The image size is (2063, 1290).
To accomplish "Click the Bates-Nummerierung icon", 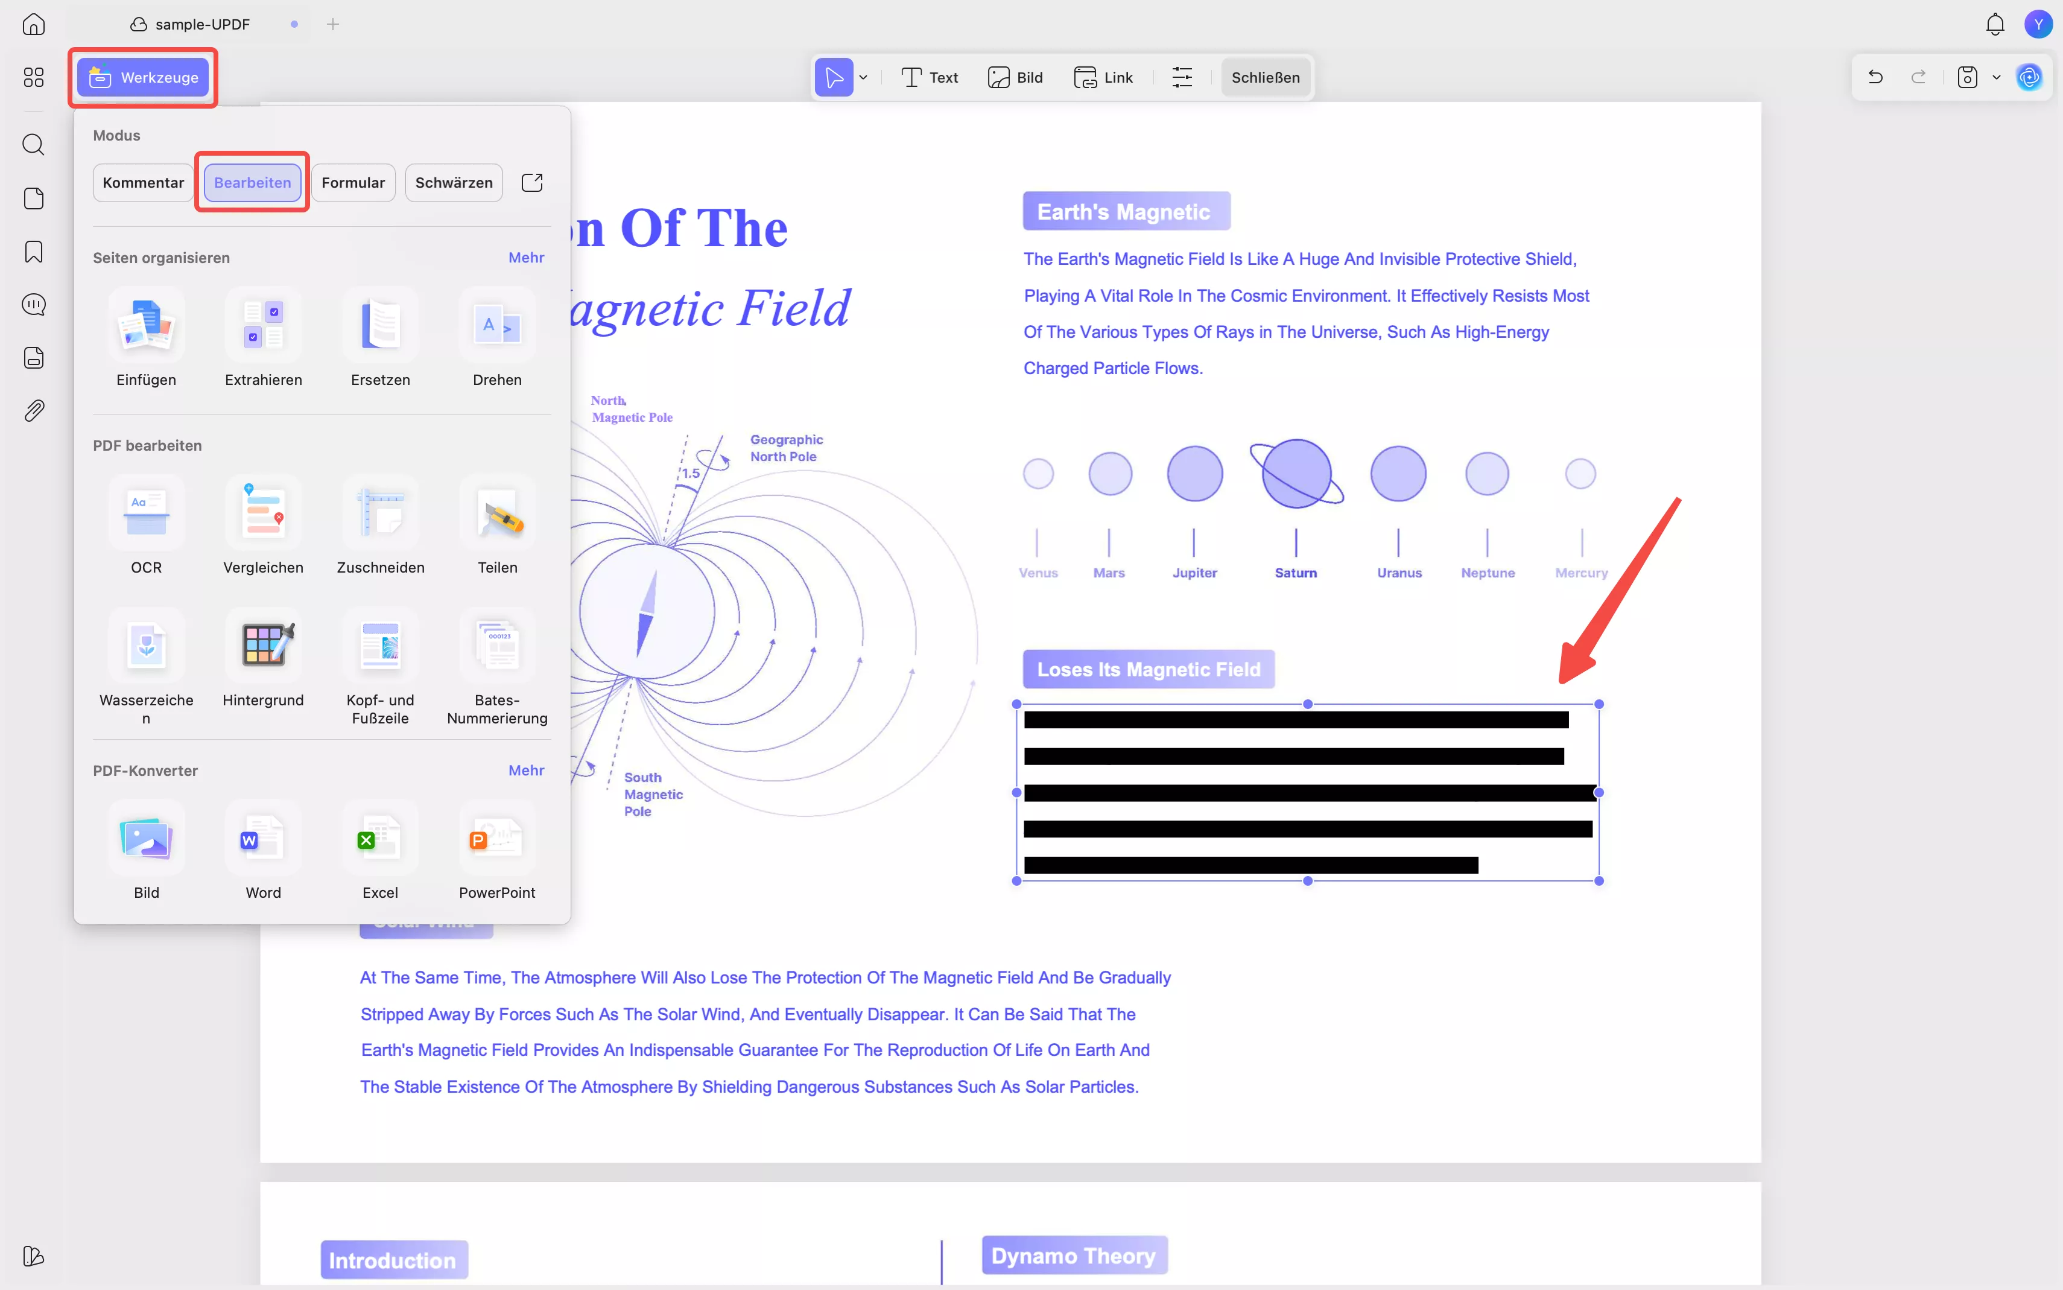I will coord(497,646).
